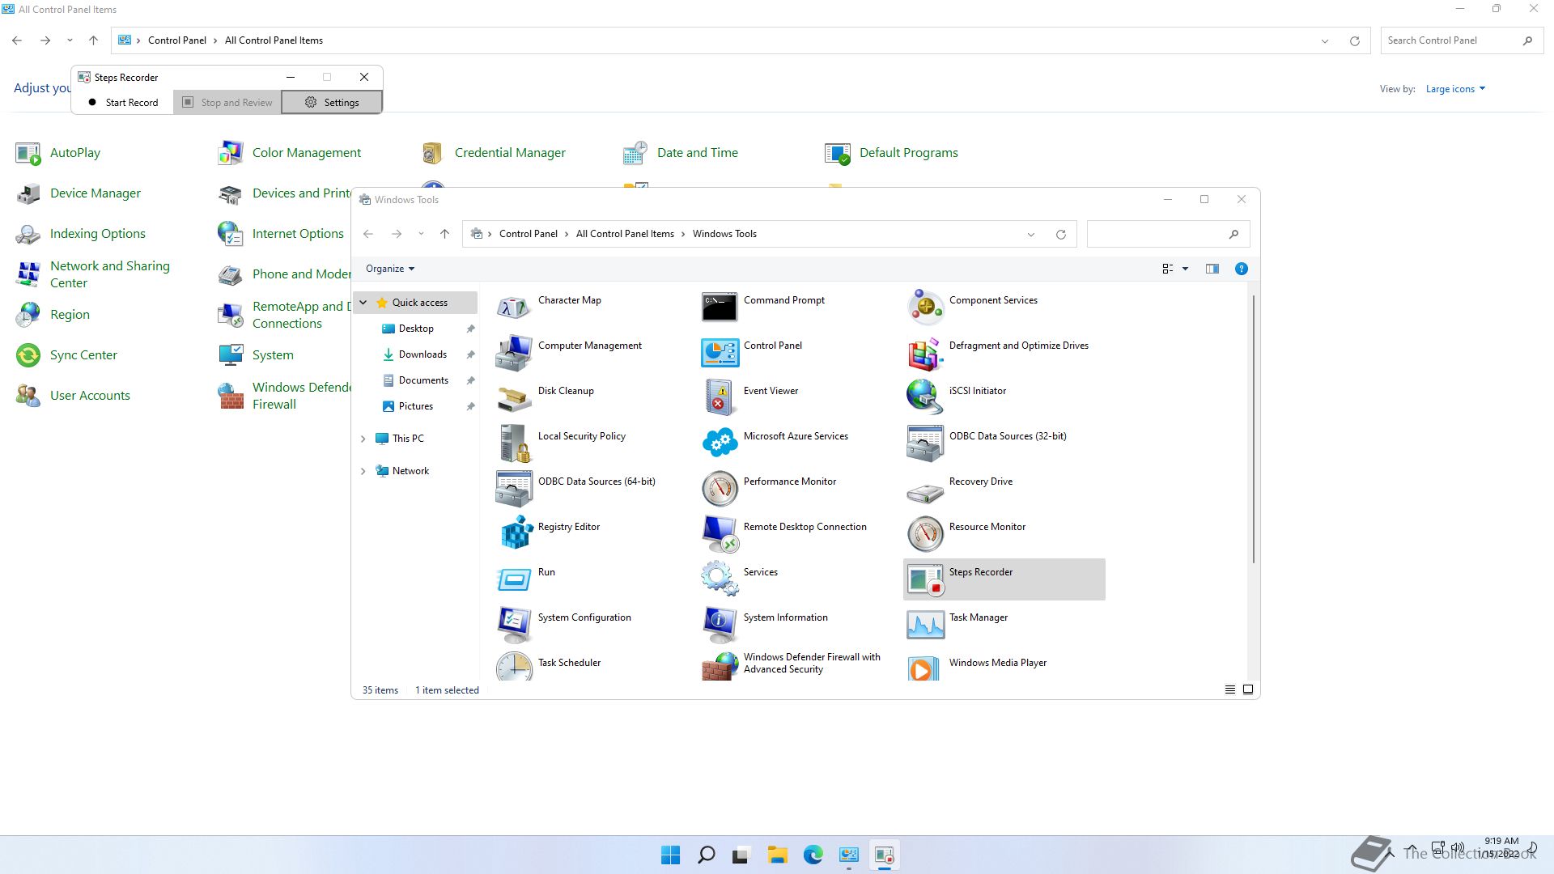Launch Performance Monitor icon
Viewport: 1554px width, 874px height.
[x=720, y=487]
